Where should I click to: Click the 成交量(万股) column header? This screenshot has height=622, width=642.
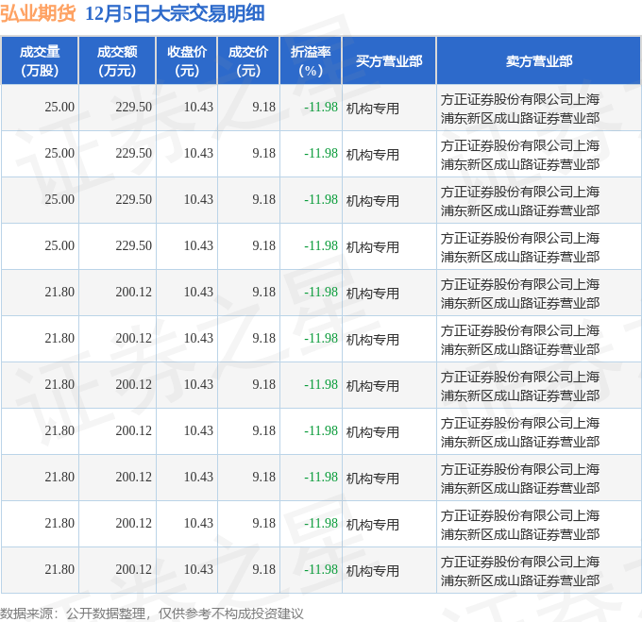point(40,60)
